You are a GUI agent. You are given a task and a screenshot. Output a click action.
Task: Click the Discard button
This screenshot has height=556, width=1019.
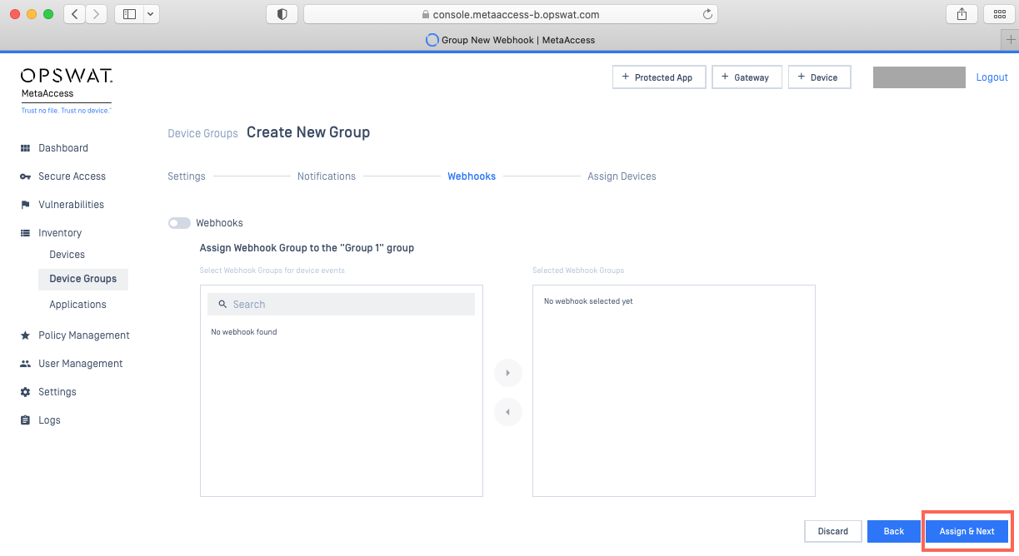pos(832,531)
